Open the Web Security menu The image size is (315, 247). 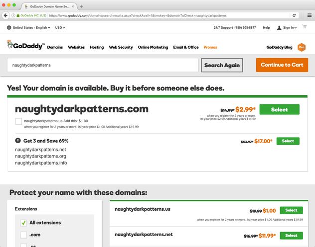tap(121, 47)
